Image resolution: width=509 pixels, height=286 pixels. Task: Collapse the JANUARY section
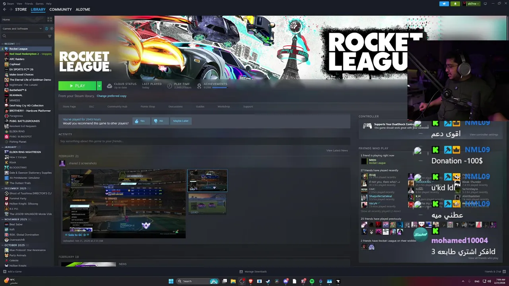(3, 147)
